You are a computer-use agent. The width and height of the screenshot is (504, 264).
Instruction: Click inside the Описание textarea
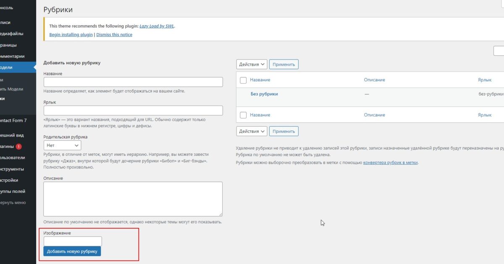point(133,199)
